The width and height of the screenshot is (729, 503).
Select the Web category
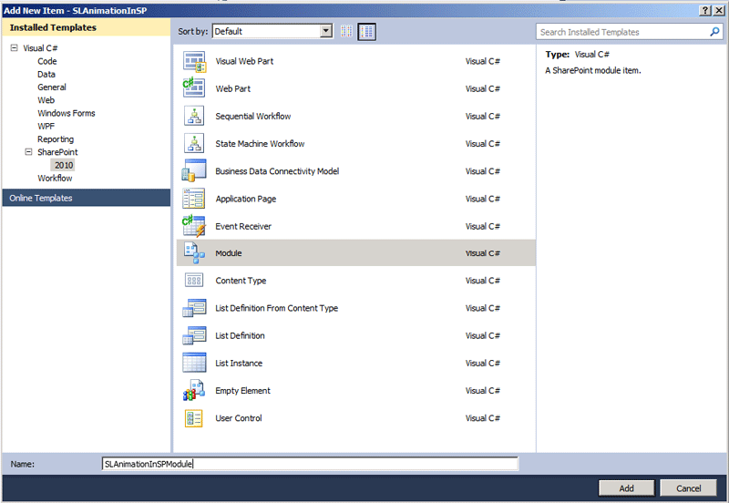click(46, 100)
